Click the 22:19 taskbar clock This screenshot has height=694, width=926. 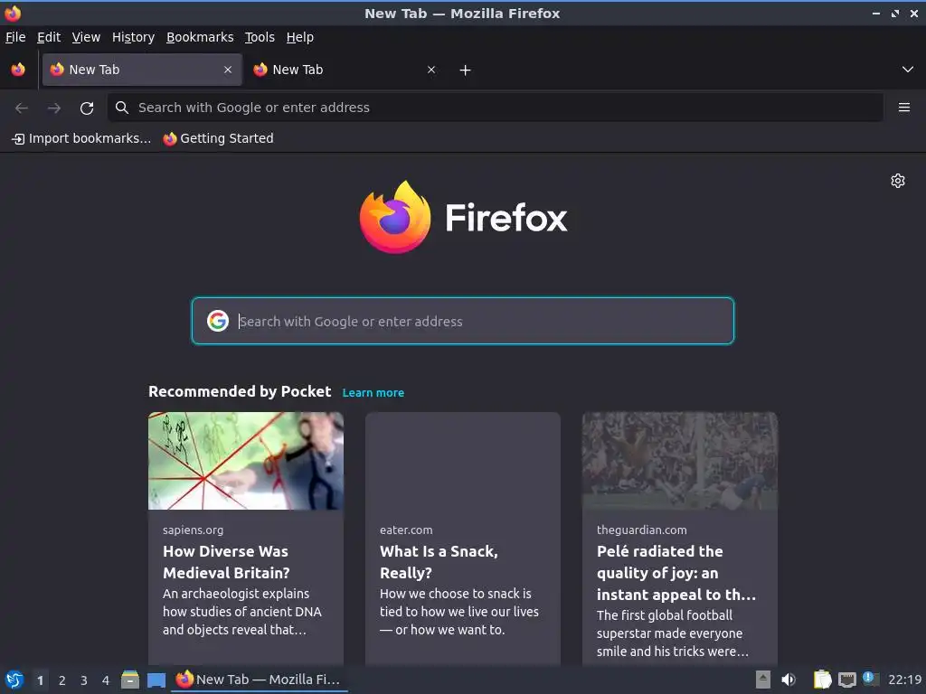[904, 680]
